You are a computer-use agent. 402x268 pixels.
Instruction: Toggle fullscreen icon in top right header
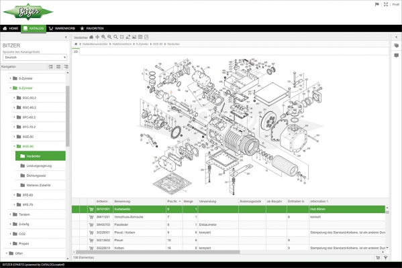coord(386,4)
